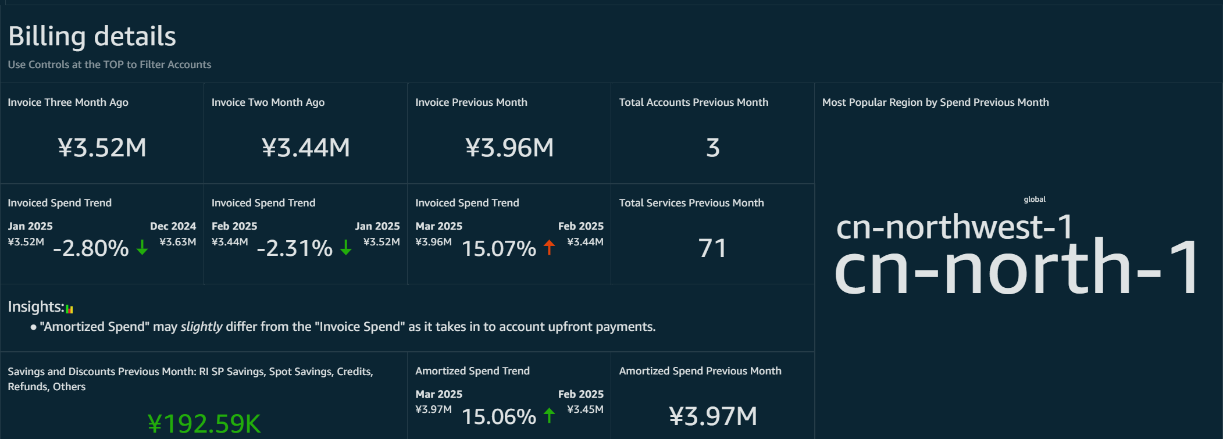
Task: Click the ¥3.45M amount under Feb 2025
Action: point(586,409)
